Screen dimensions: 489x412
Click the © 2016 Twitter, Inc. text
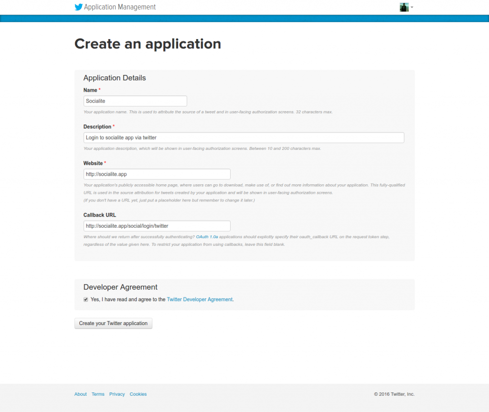(394, 394)
